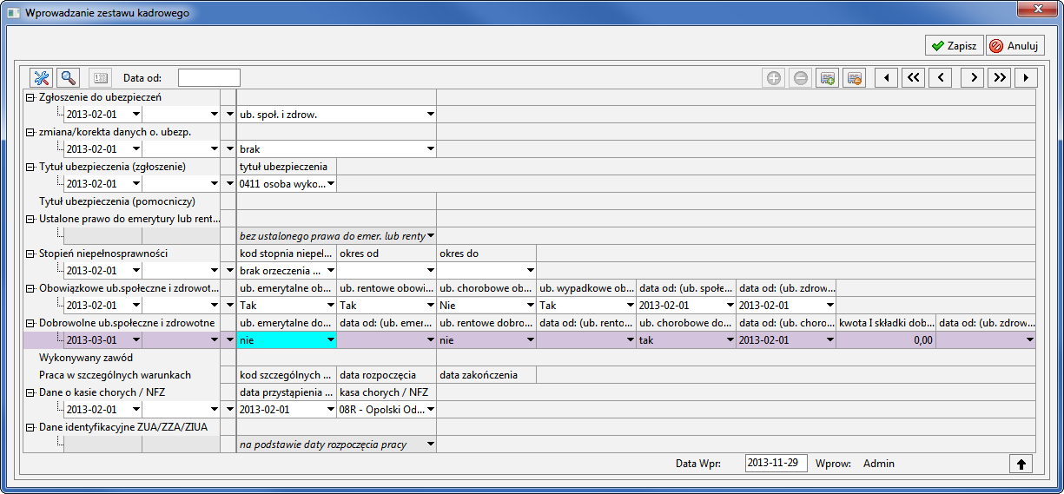Open Zgłoszenie do ubezpieczeń 2013-02-01 date dropdown
The width and height of the screenshot is (1064, 494).
click(136, 115)
